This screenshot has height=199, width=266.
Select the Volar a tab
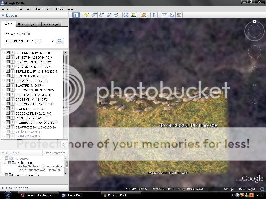tap(8, 24)
